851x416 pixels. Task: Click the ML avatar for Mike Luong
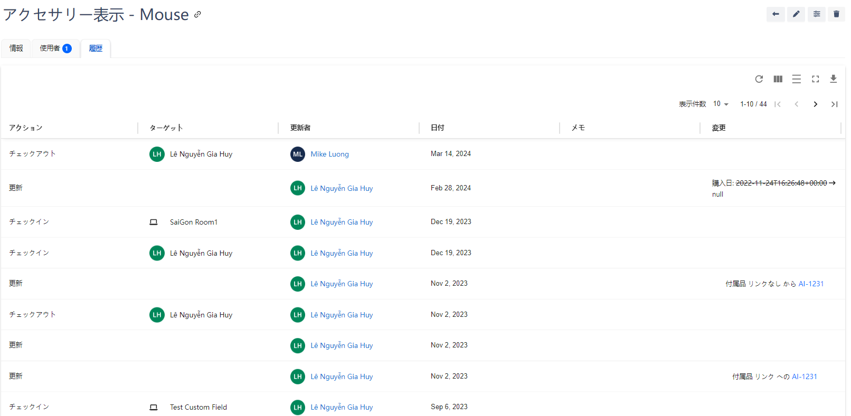(298, 154)
